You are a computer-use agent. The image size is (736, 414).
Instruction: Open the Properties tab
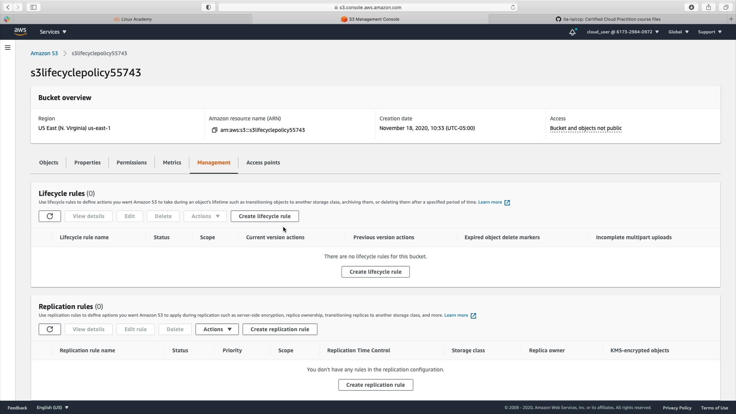pyautogui.click(x=87, y=162)
